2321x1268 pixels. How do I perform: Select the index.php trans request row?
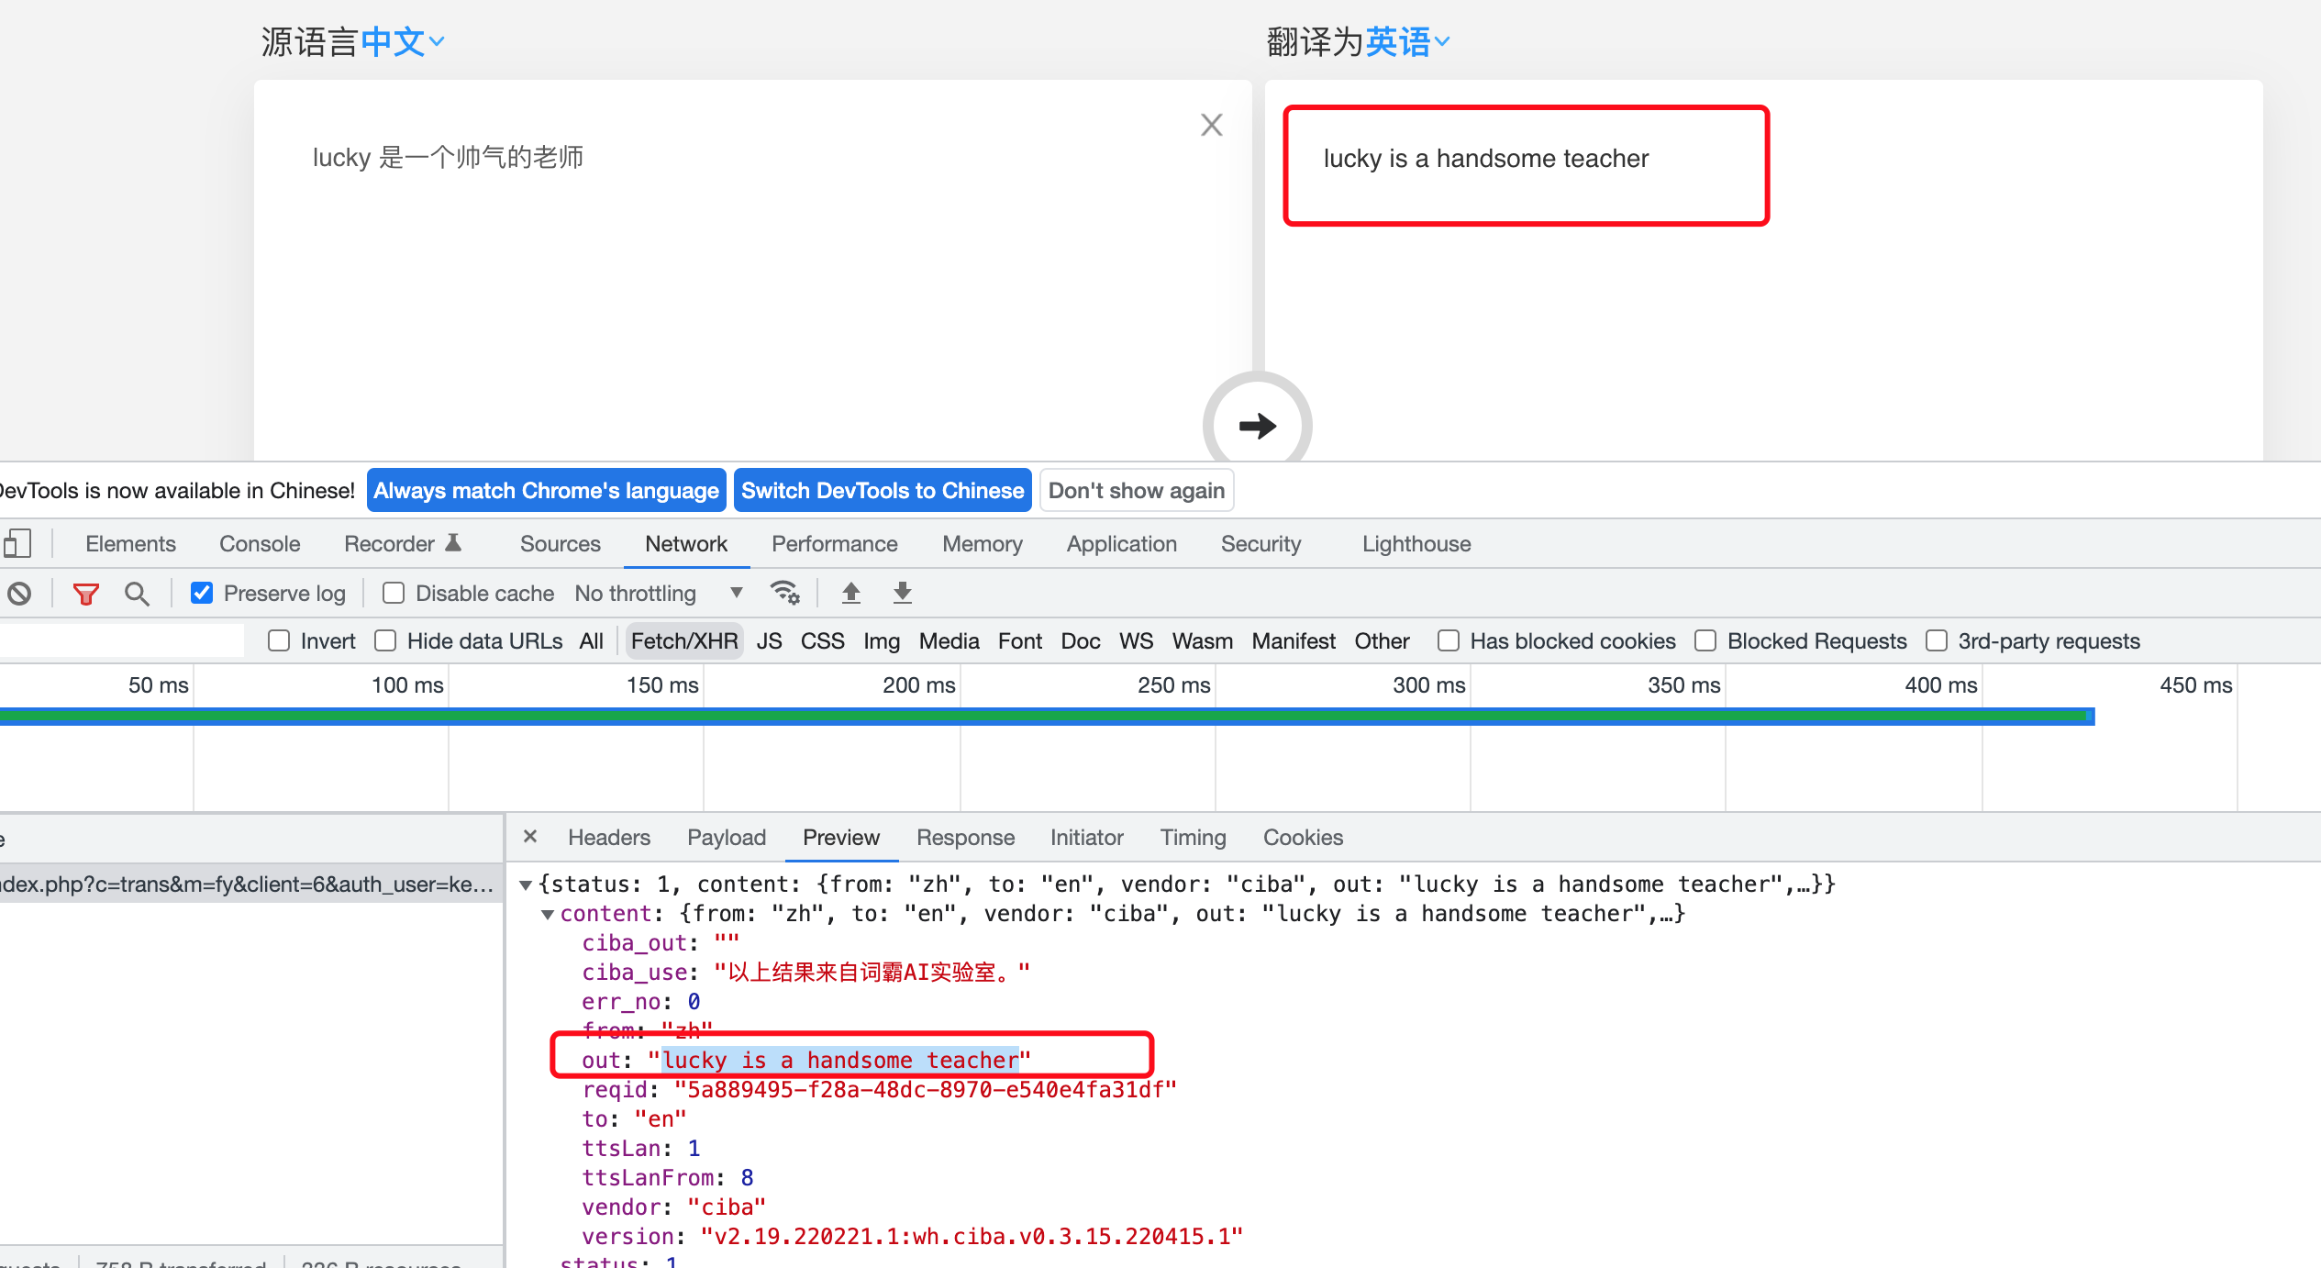pyautogui.click(x=248, y=884)
